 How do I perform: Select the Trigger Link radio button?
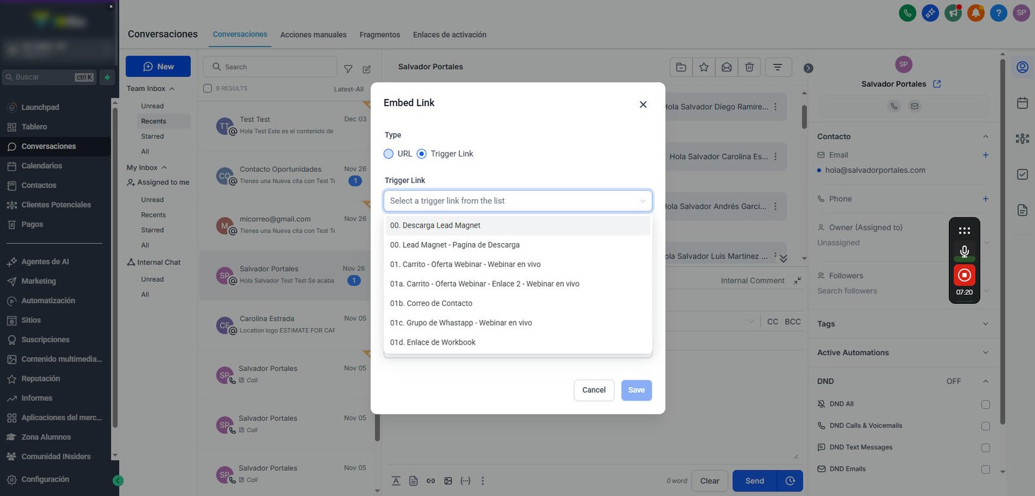(x=422, y=153)
